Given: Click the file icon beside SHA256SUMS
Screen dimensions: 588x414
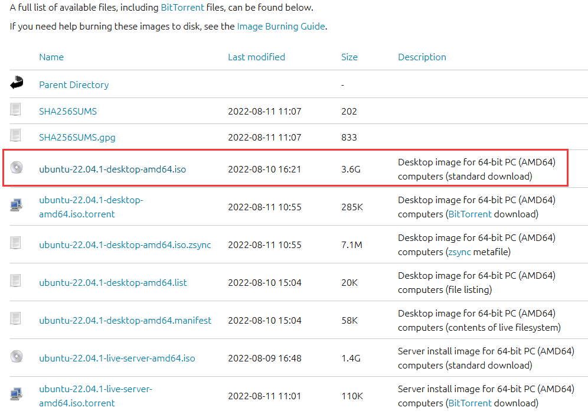Looking at the screenshot, I should point(15,109).
